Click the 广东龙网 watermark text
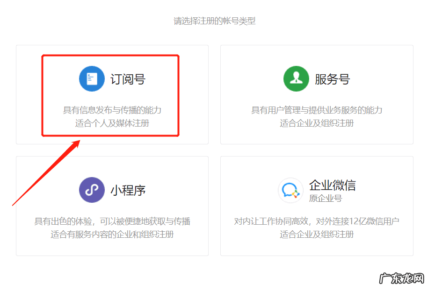442x292 pixels. click(401, 278)
